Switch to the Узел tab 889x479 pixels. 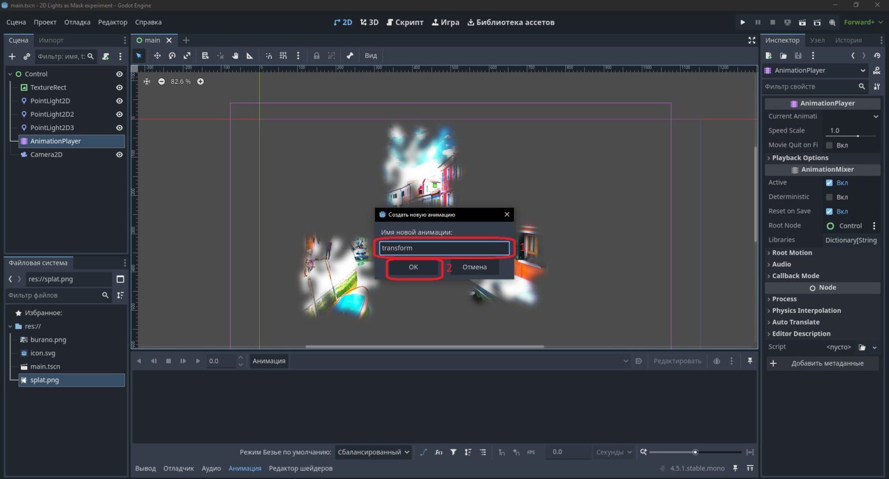[x=817, y=40]
